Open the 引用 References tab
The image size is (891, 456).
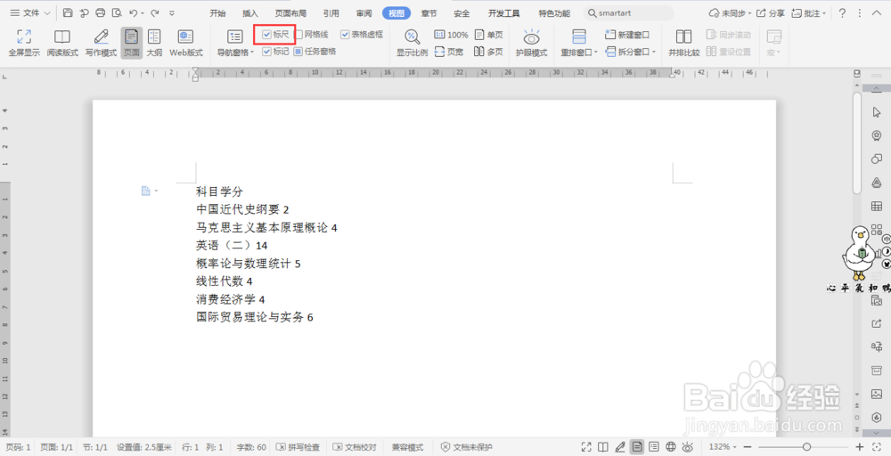point(331,13)
